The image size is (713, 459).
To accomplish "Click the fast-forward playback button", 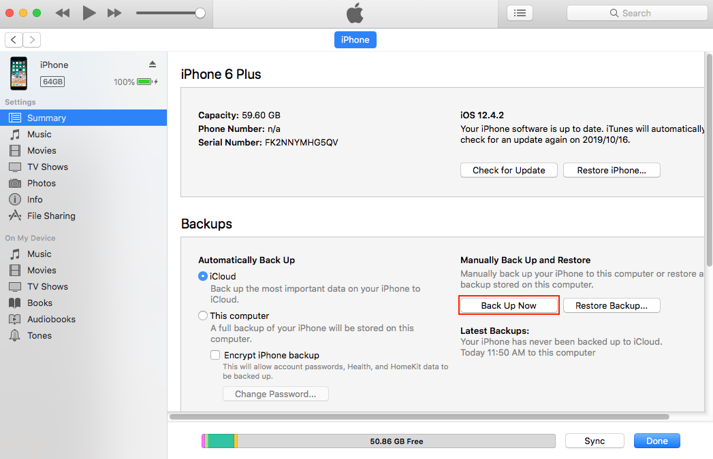I will coord(114,13).
